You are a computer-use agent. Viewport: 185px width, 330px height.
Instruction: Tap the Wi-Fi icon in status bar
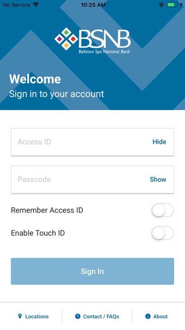(x=36, y=5)
